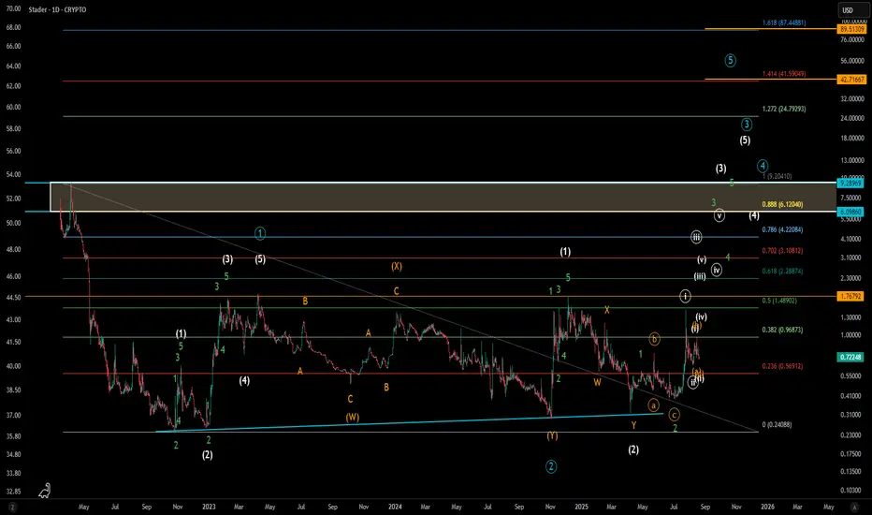Select the brown shaded resistance zone rectangle
Viewport: 872px width, 515px height.
click(443, 197)
